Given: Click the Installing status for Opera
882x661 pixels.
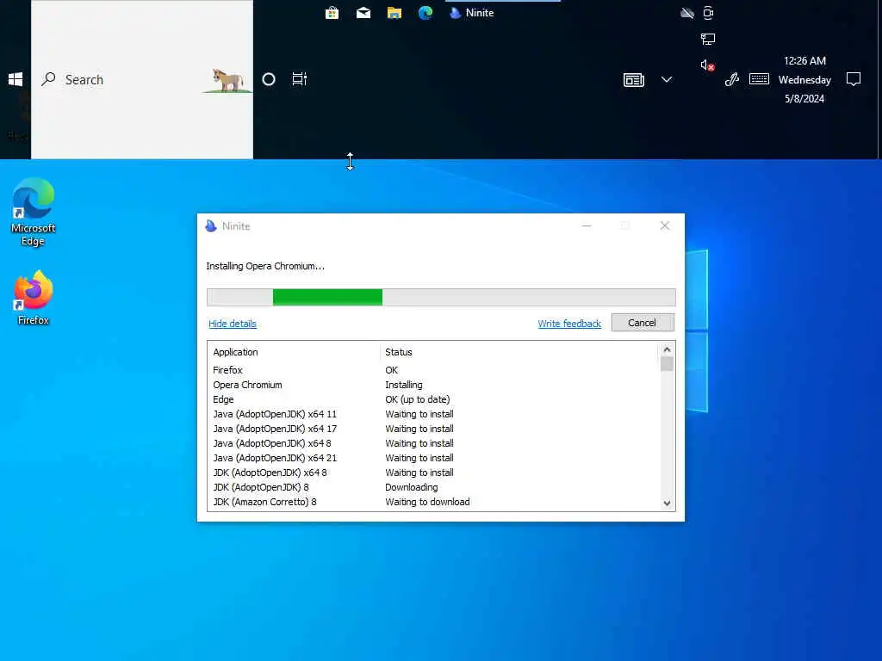Looking at the screenshot, I should 404,385.
